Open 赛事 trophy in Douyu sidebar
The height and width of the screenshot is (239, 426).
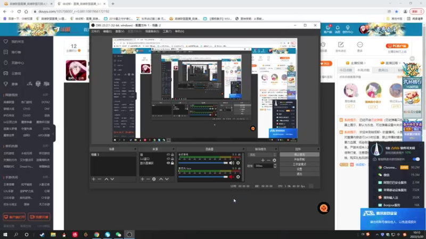pyautogui.click(x=6, y=84)
